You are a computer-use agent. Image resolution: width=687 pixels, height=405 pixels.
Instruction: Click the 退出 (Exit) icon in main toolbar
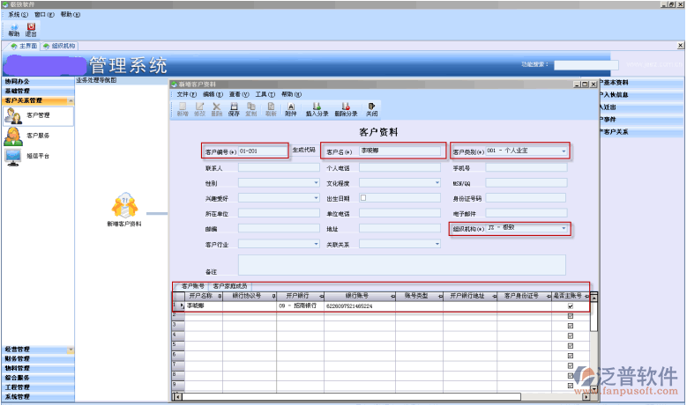pos(31,29)
